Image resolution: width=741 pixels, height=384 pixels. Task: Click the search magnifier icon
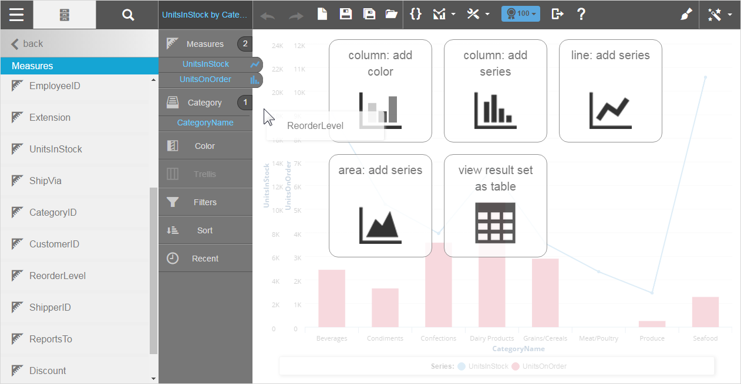pos(128,15)
